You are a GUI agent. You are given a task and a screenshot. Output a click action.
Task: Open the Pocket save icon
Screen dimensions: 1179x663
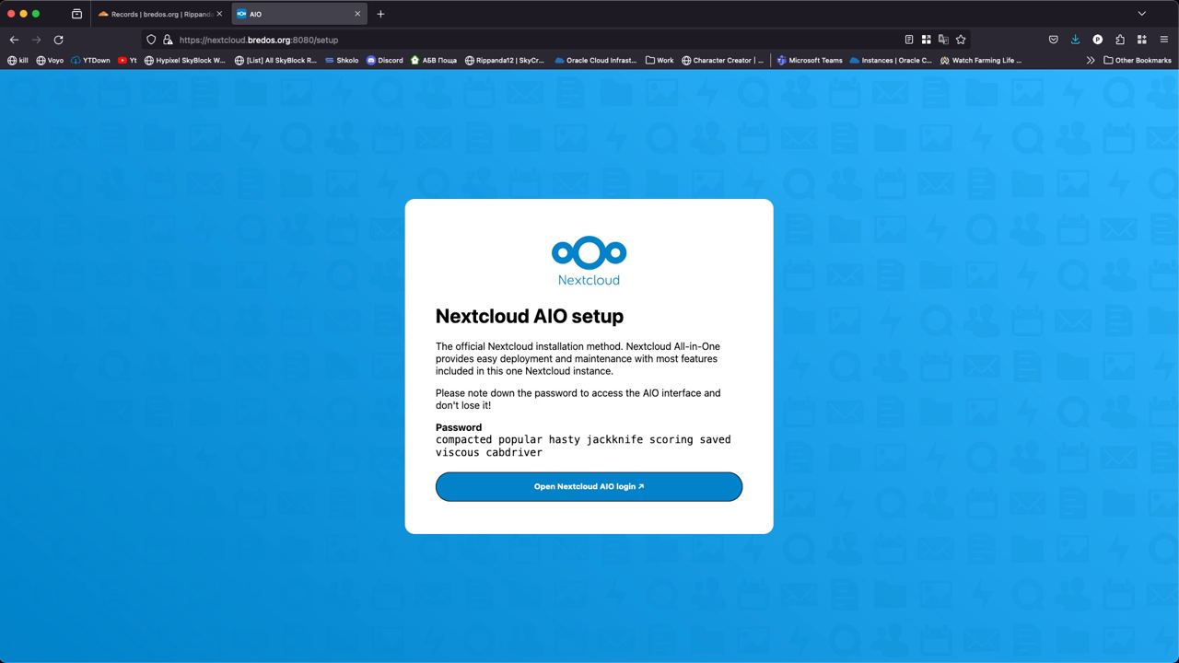(1054, 40)
